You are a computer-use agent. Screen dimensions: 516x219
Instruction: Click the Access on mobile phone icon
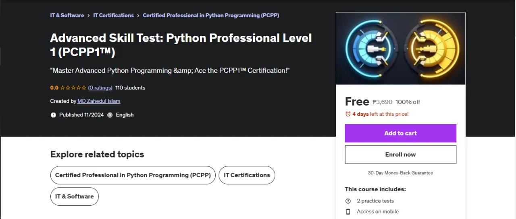pos(348,212)
